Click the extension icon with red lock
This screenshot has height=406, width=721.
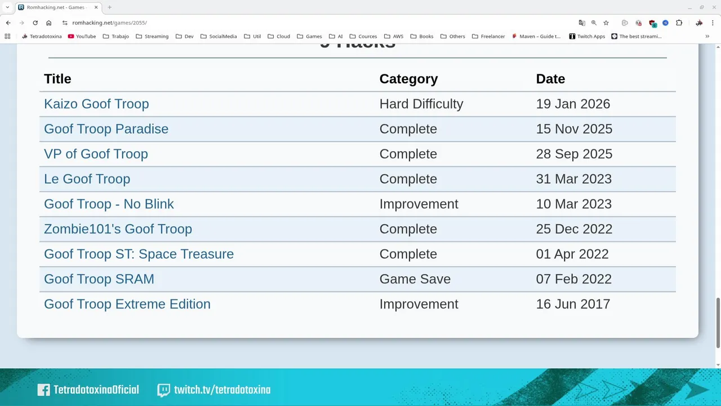(638, 23)
